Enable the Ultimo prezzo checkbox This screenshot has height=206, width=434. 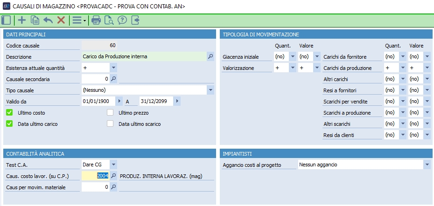pyautogui.click(x=110, y=113)
